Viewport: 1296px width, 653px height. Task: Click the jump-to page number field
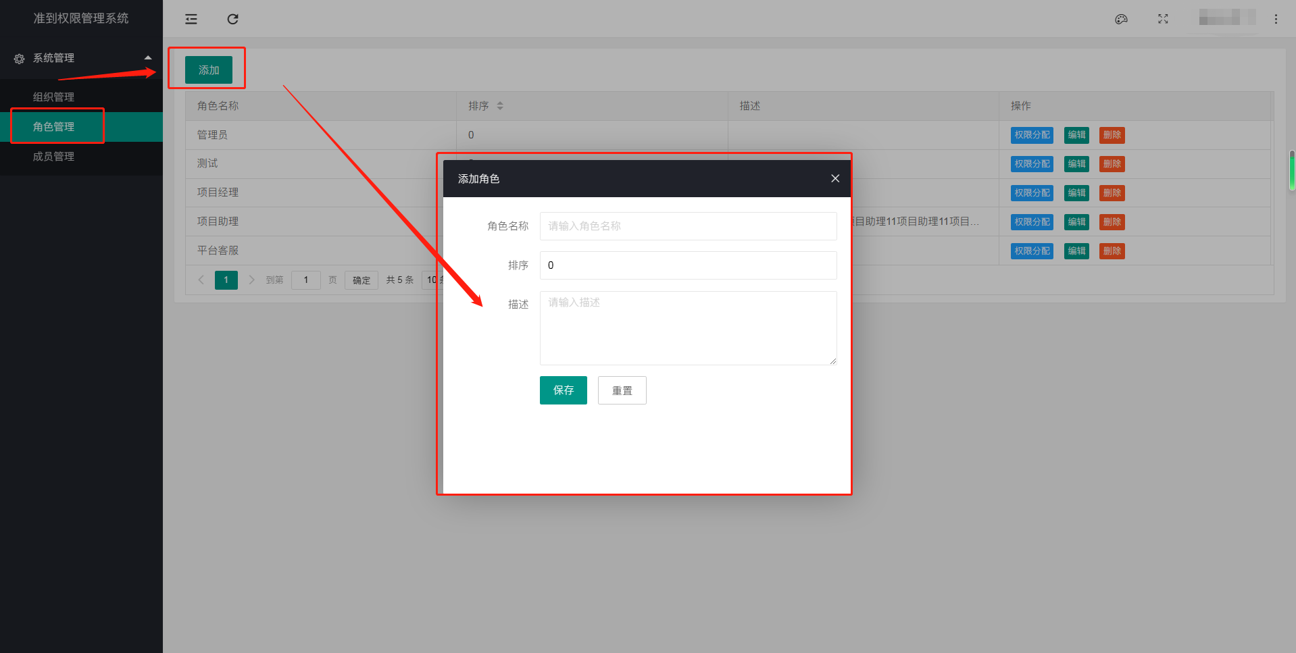point(306,280)
